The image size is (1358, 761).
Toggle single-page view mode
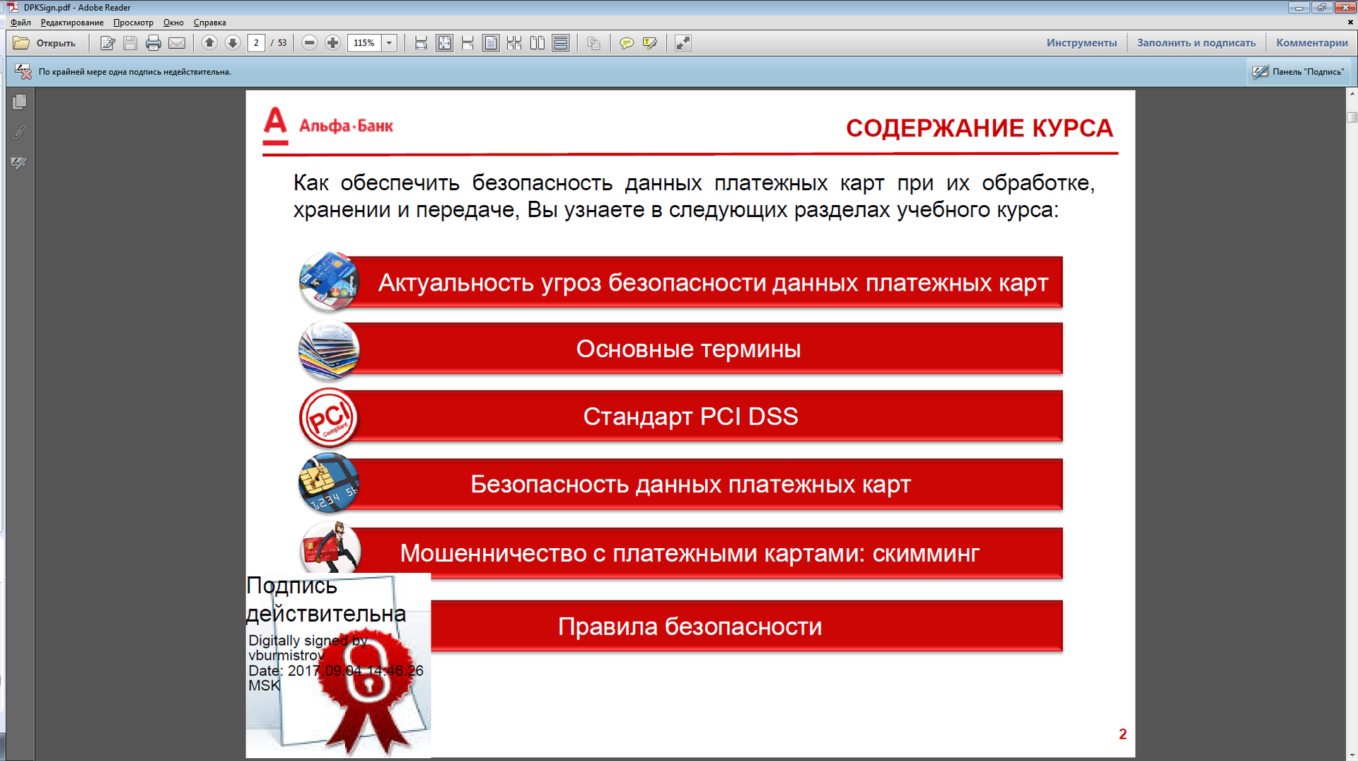coord(491,43)
